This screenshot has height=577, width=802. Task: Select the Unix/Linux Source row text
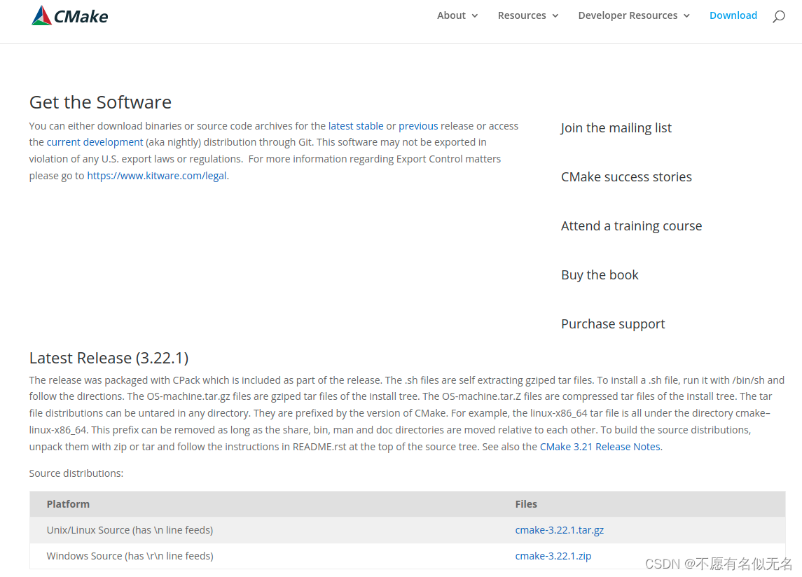tap(130, 530)
